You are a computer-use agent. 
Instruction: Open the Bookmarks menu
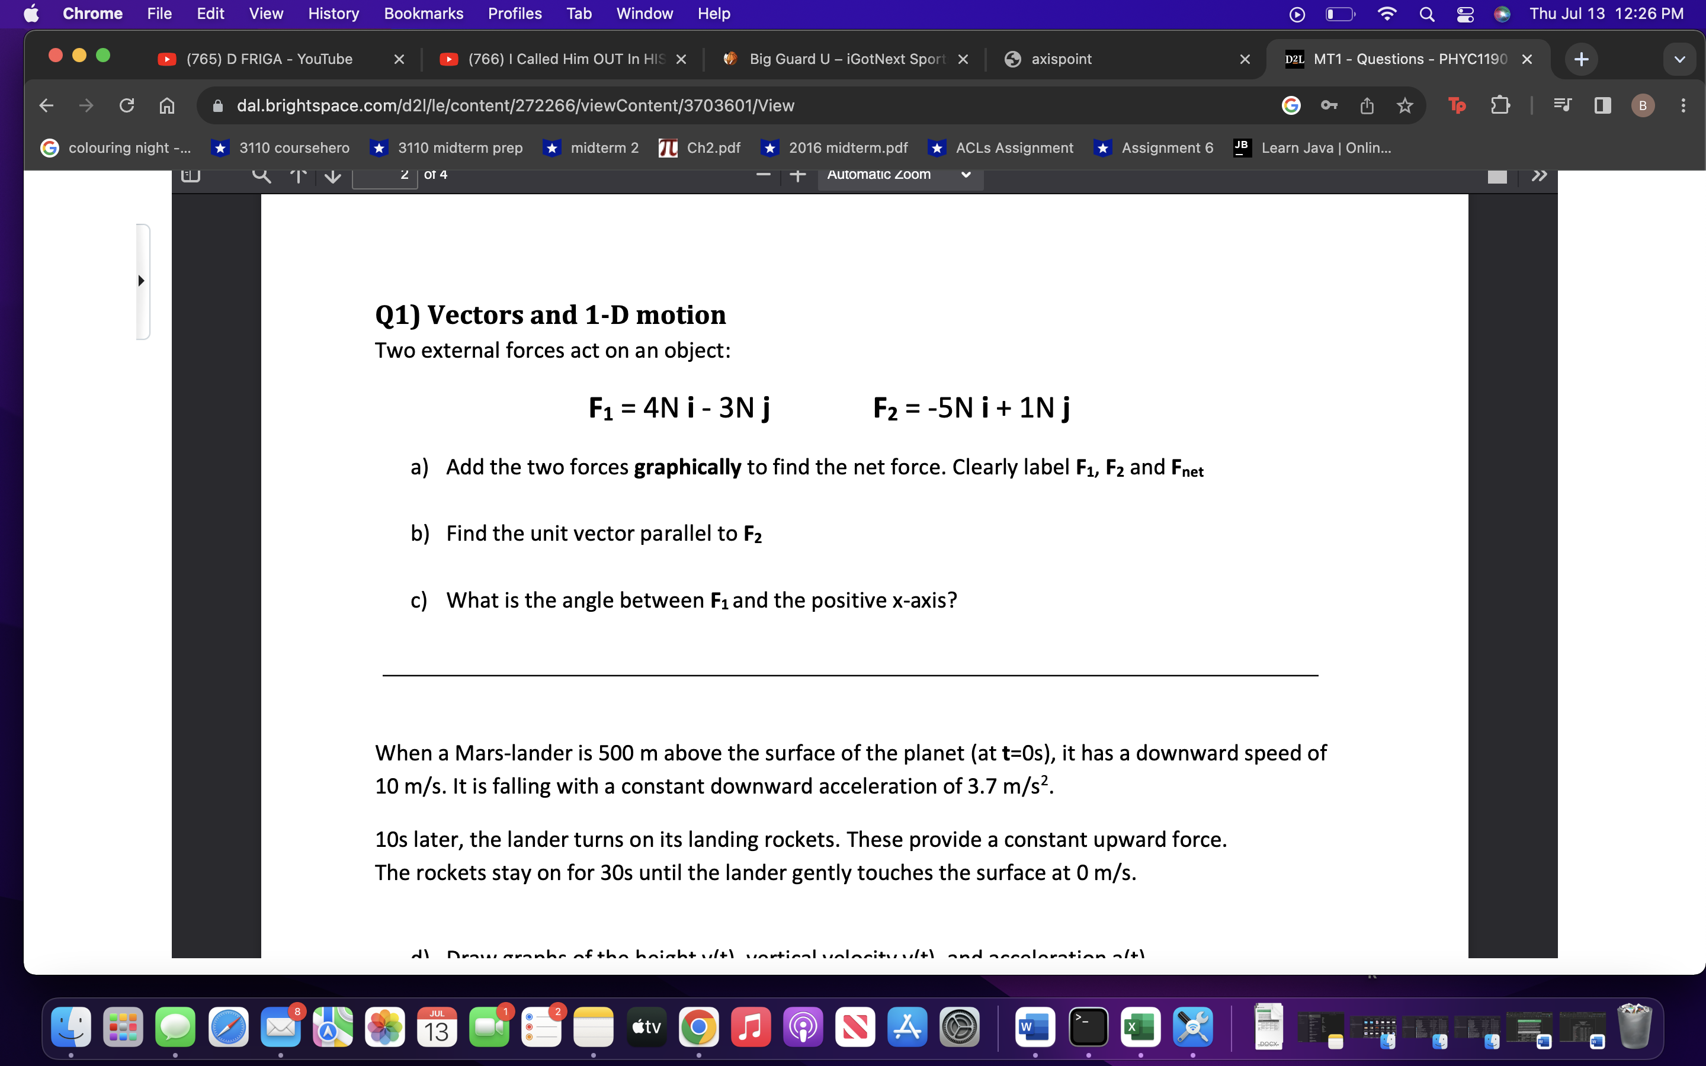(x=423, y=14)
